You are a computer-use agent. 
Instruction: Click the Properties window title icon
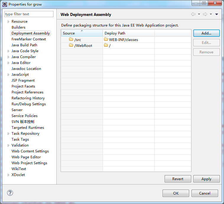pyautogui.click(x=5, y=4)
